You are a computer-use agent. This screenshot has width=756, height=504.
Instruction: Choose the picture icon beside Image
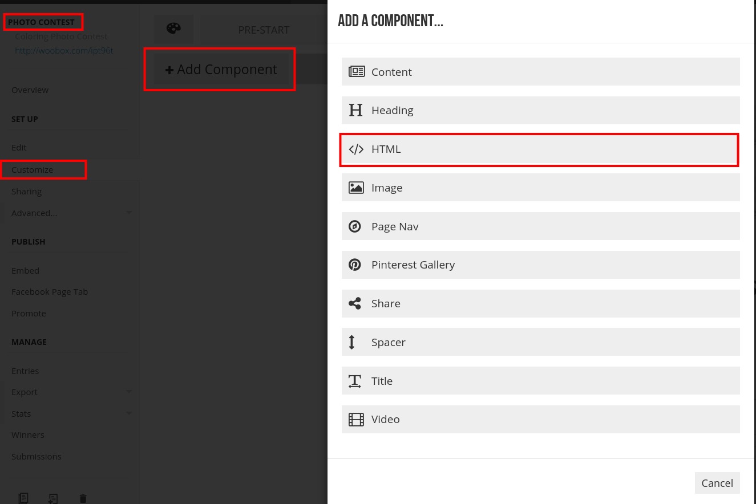pyautogui.click(x=356, y=188)
